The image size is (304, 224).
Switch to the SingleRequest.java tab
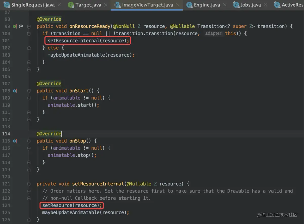point(33,5)
